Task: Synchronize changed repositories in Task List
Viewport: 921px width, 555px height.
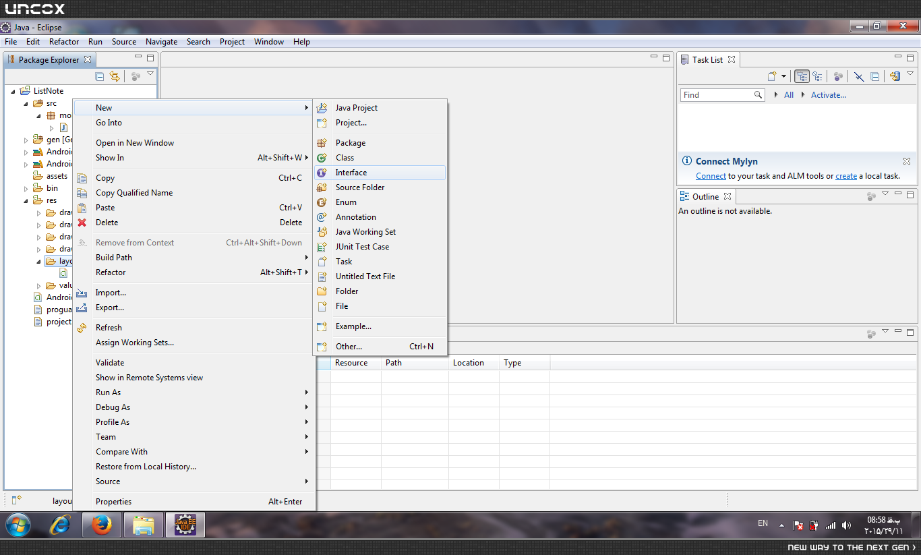Action: 895,76
